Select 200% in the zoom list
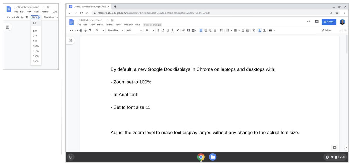The width and height of the screenshot is (351, 167). (x=36, y=62)
